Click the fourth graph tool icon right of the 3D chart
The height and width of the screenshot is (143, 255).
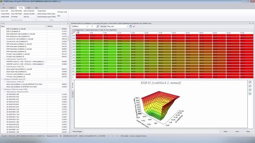(x=250, y=94)
